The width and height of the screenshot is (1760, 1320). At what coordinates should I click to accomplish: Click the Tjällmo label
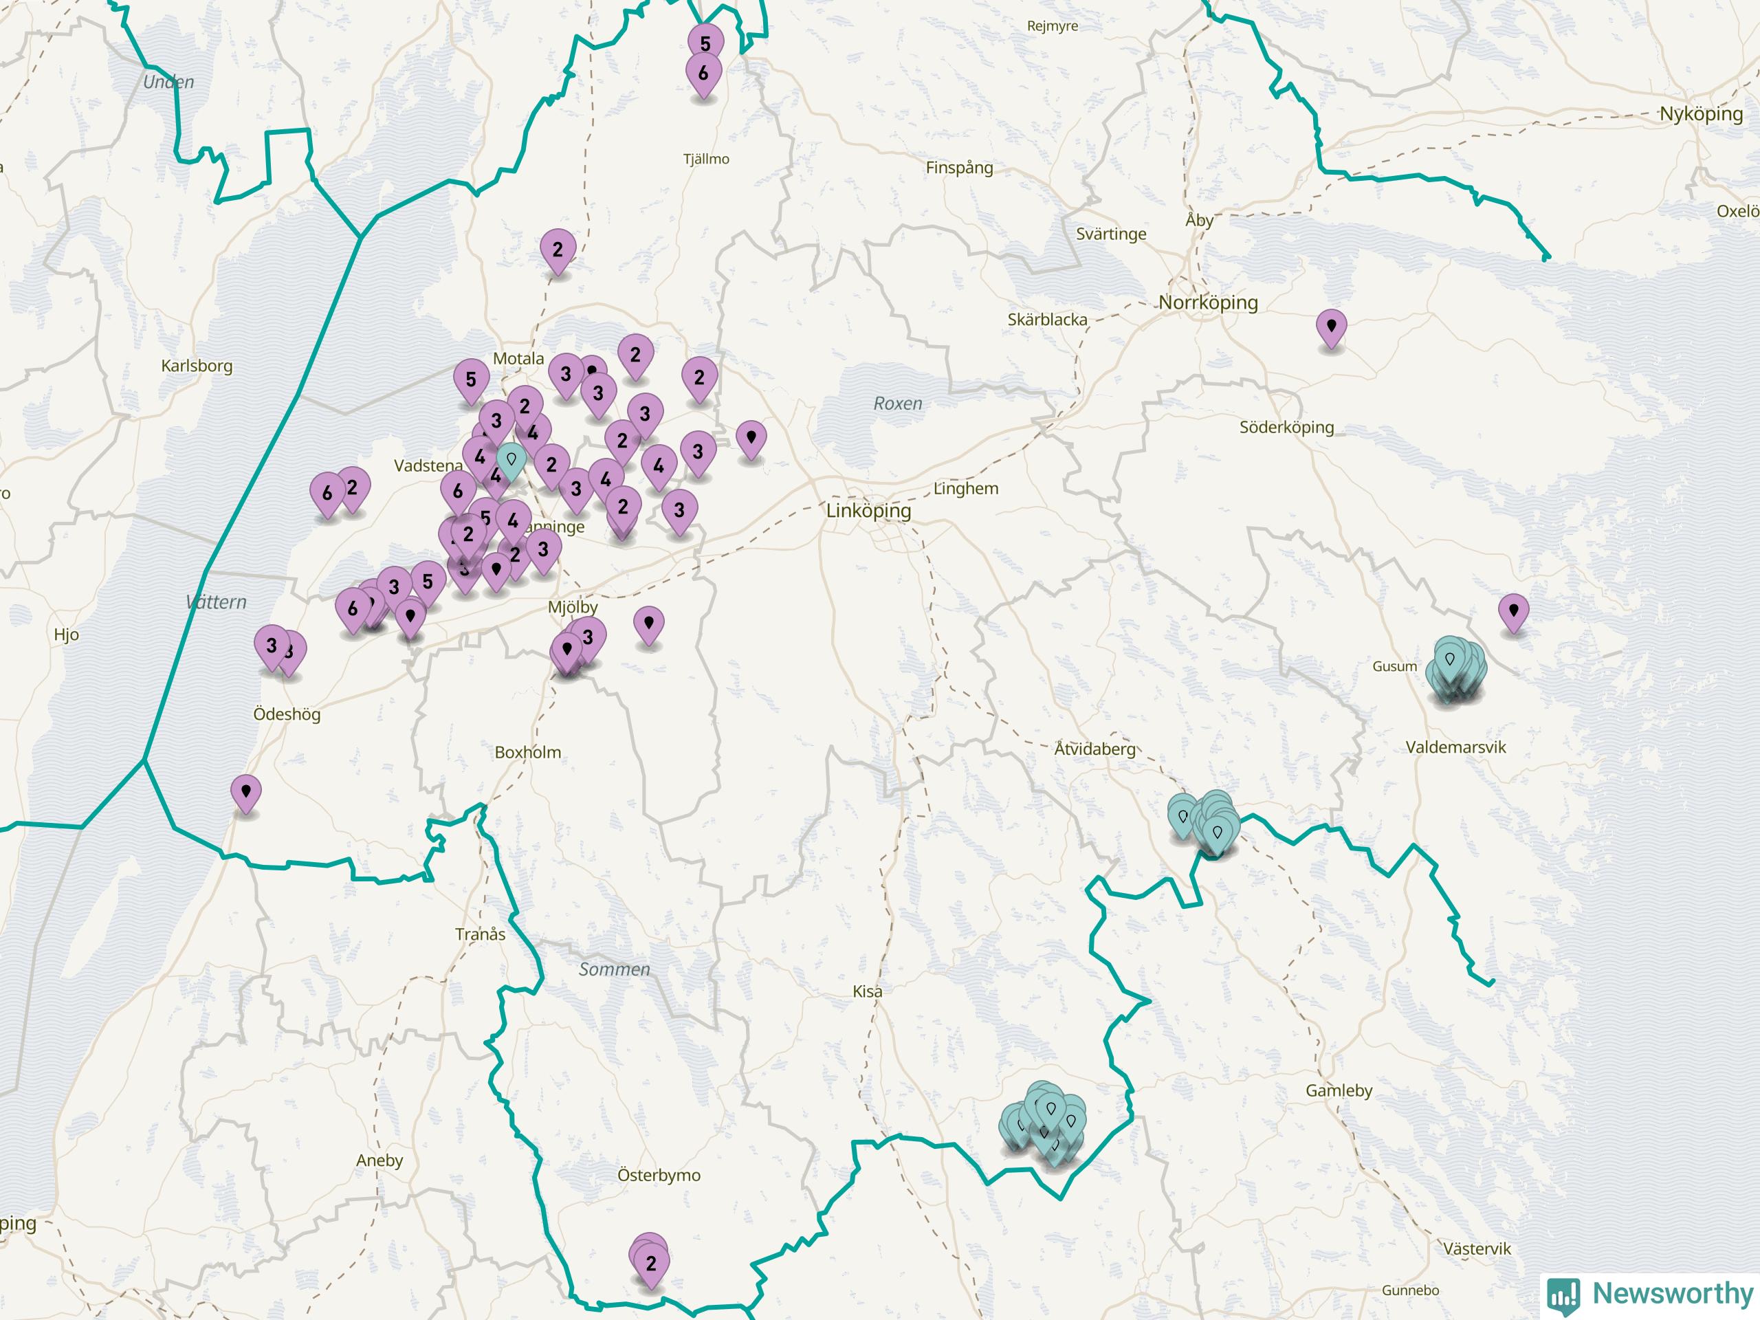(706, 159)
